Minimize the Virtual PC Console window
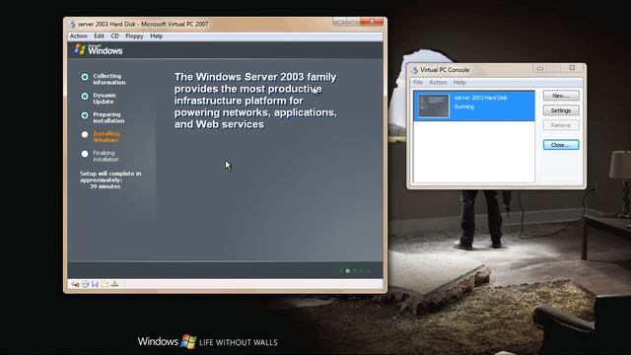Screen dimensions: 631x355 540,68
